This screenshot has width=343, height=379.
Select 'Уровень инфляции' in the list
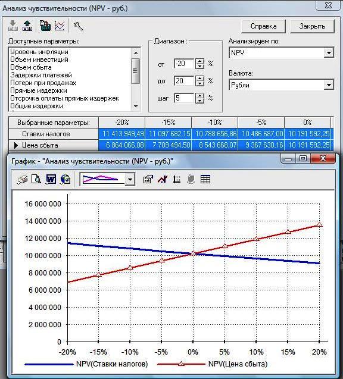(39, 52)
